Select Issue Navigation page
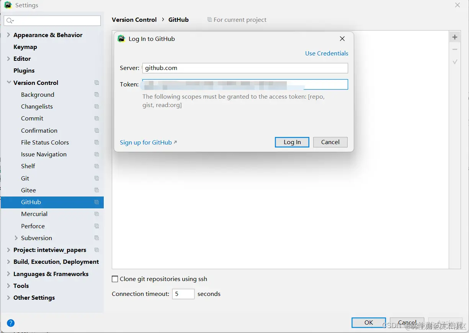Image resolution: width=469 pixels, height=333 pixels. click(x=44, y=154)
